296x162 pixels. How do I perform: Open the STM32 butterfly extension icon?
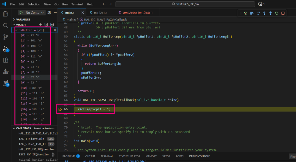(x=5, y=83)
